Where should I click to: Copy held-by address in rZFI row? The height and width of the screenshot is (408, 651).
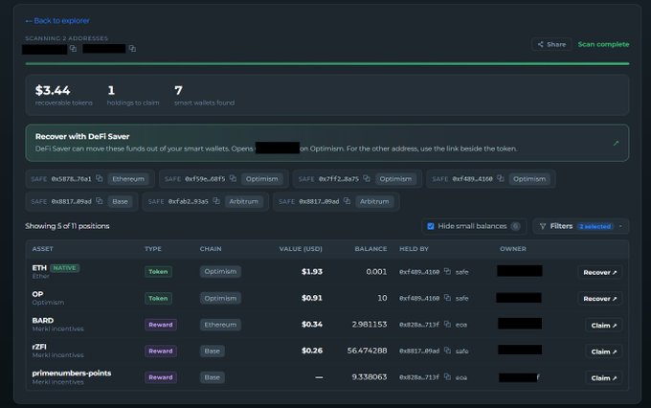(447, 351)
